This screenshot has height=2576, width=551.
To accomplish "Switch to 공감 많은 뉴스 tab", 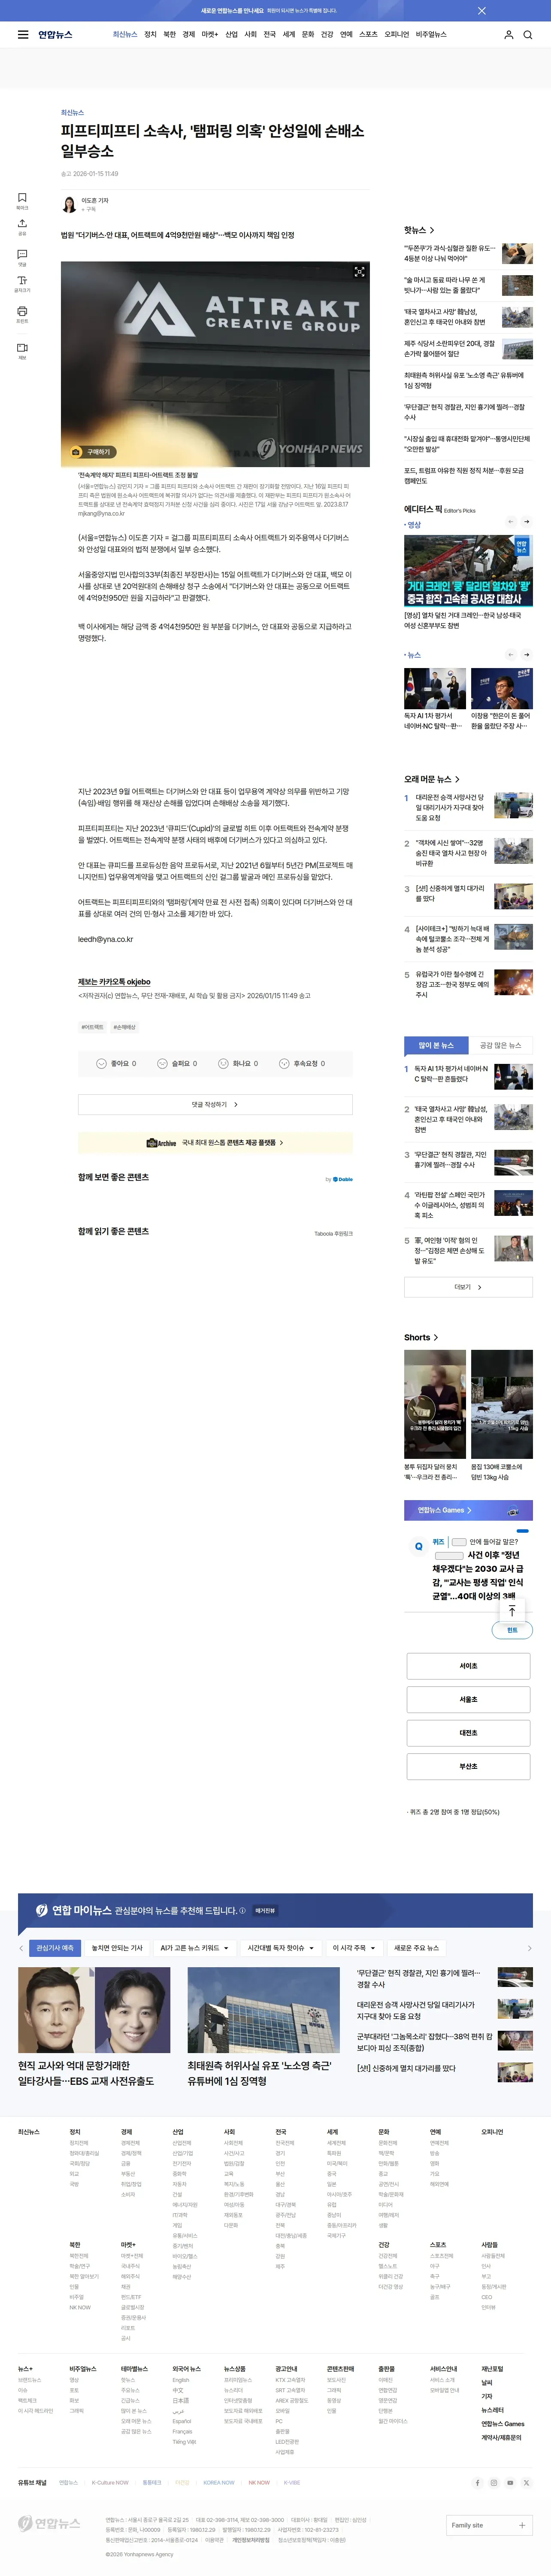I will [500, 1045].
